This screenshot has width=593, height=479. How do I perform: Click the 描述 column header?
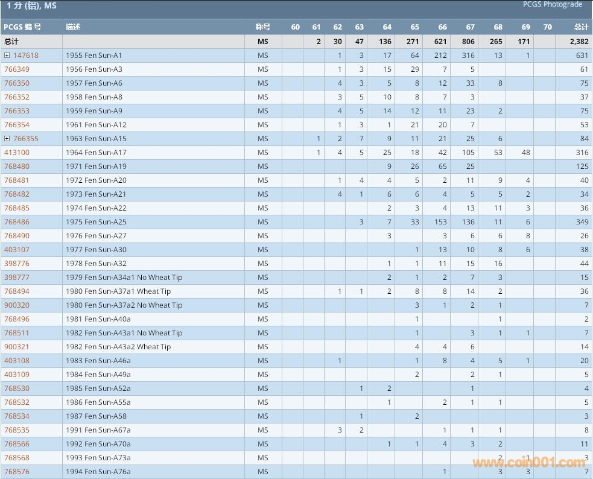[73, 27]
